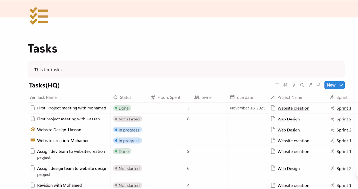Screen dimensions: 358x189
Task: Open the Done status of first task
Action: [x=122, y=108]
